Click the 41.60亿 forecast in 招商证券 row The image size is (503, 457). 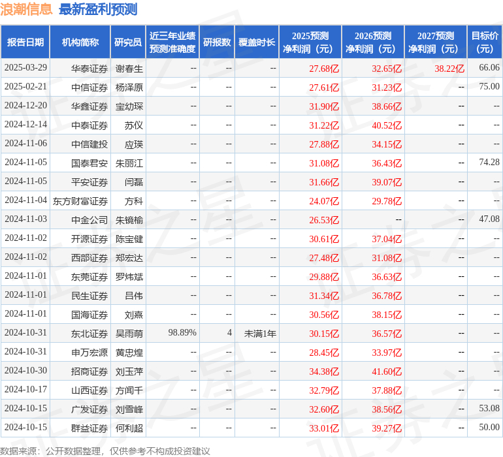tap(387, 371)
